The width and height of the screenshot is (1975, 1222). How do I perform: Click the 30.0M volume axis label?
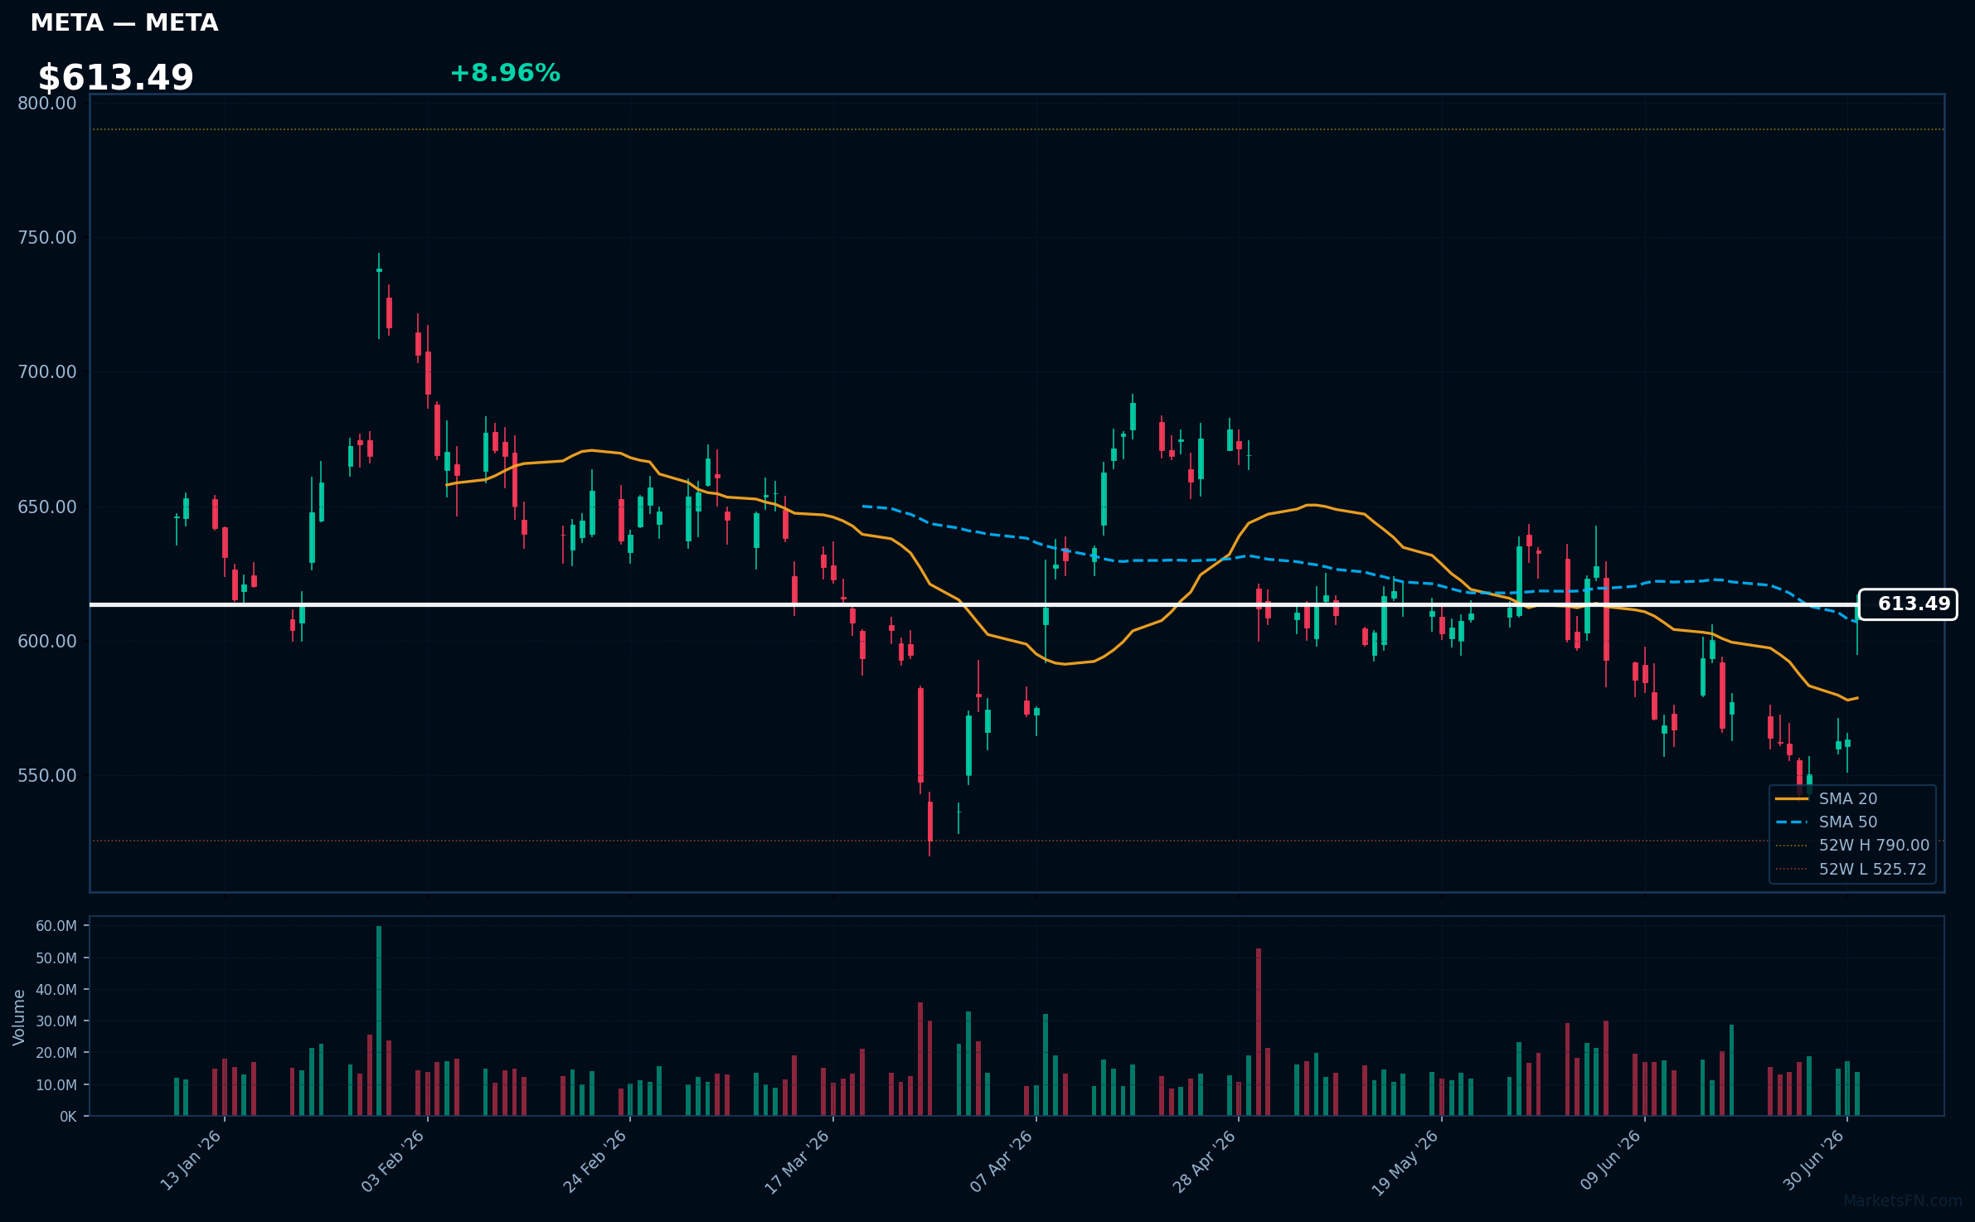[x=56, y=1021]
